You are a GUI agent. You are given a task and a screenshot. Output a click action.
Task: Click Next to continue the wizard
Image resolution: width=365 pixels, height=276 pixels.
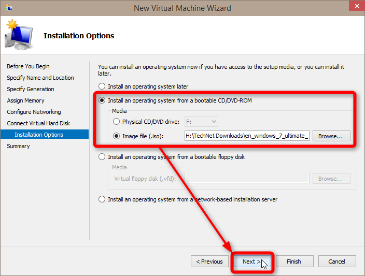252,262
